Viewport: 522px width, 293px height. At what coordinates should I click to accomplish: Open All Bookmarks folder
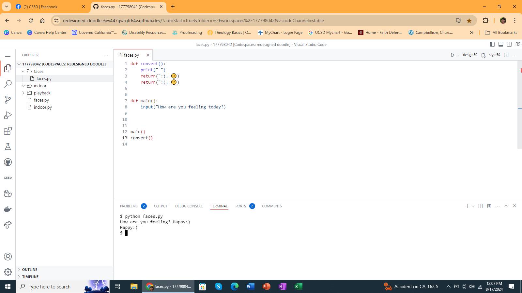point(501,33)
